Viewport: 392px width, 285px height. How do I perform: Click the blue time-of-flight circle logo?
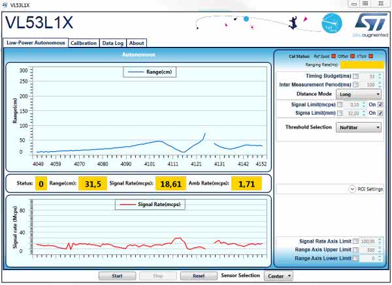331,24
